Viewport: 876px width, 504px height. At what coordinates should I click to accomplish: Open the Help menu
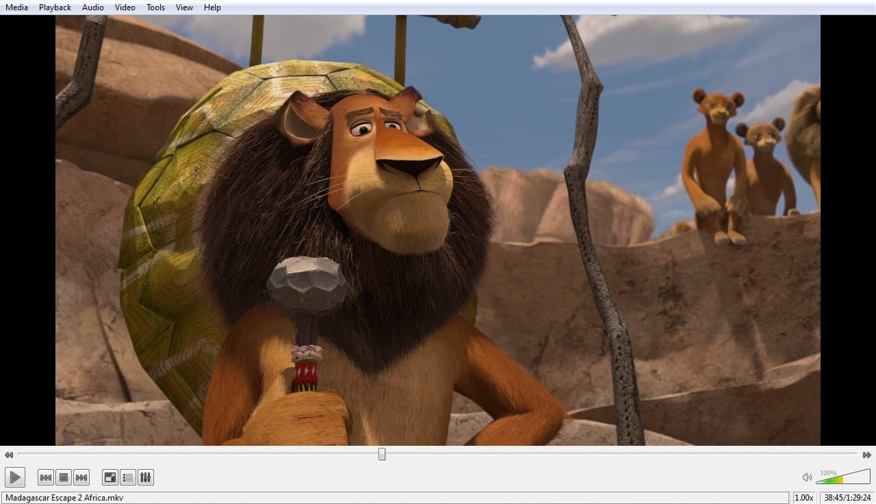212,7
